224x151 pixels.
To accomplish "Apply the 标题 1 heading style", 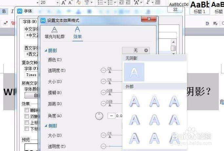I will pos(200,7).
